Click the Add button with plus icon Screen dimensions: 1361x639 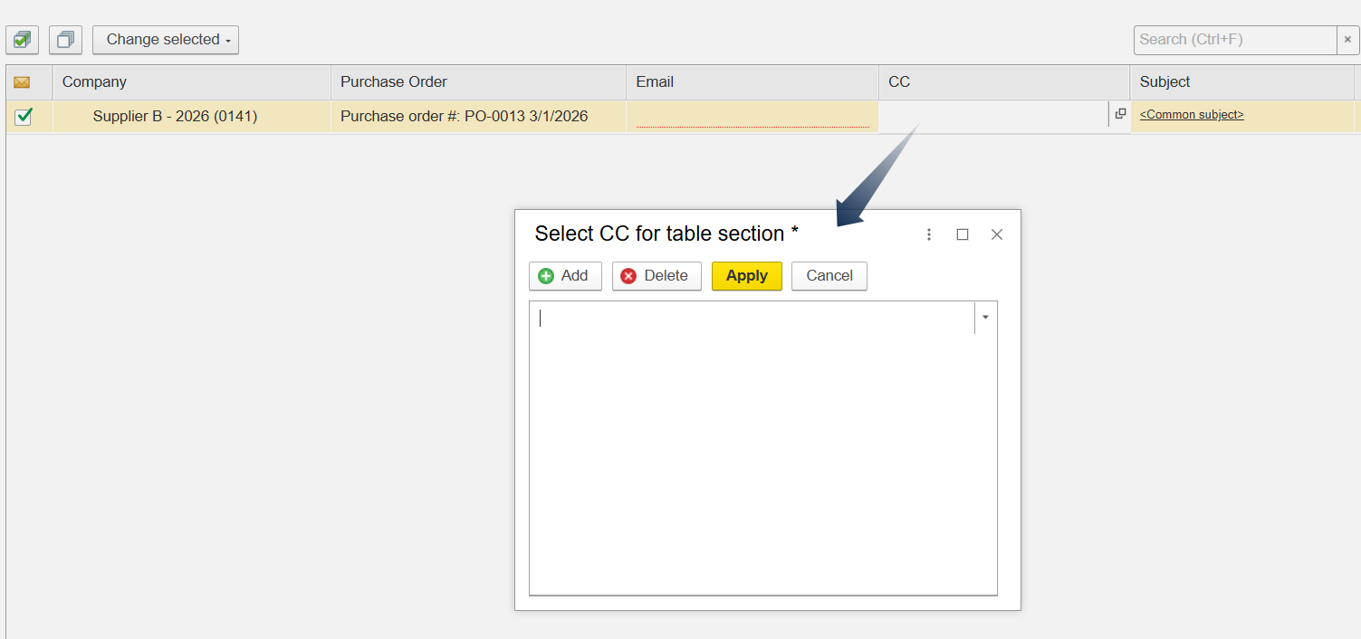(x=565, y=276)
